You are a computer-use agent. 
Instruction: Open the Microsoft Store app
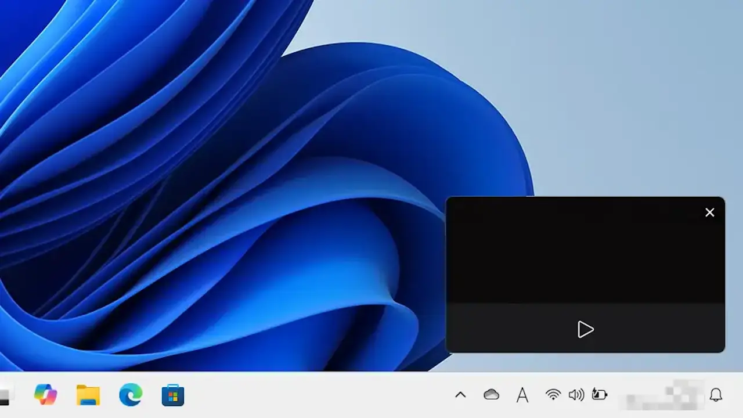point(172,395)
